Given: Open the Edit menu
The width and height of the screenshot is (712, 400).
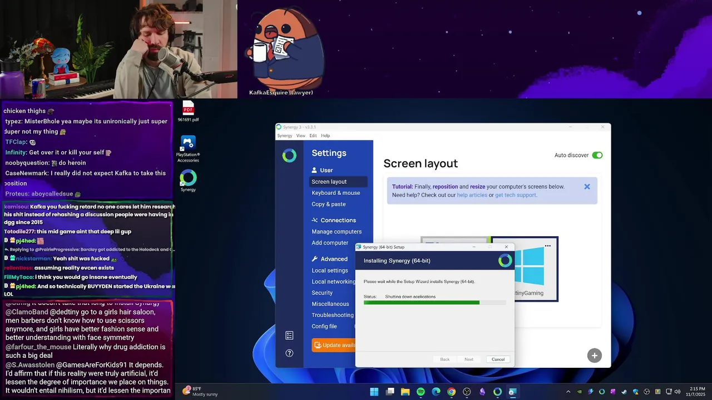Looking at the screenshot, I should pos(313,136).
